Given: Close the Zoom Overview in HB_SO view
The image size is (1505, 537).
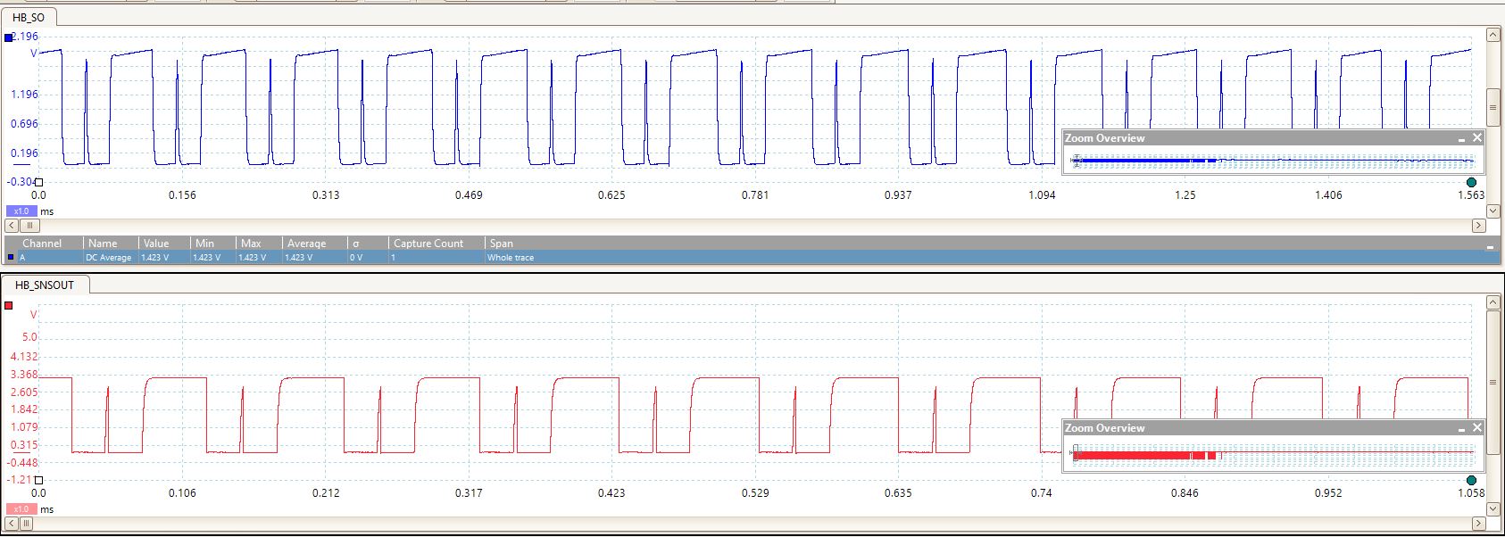Looking at the screenshot, I should tap(1476, 138).
